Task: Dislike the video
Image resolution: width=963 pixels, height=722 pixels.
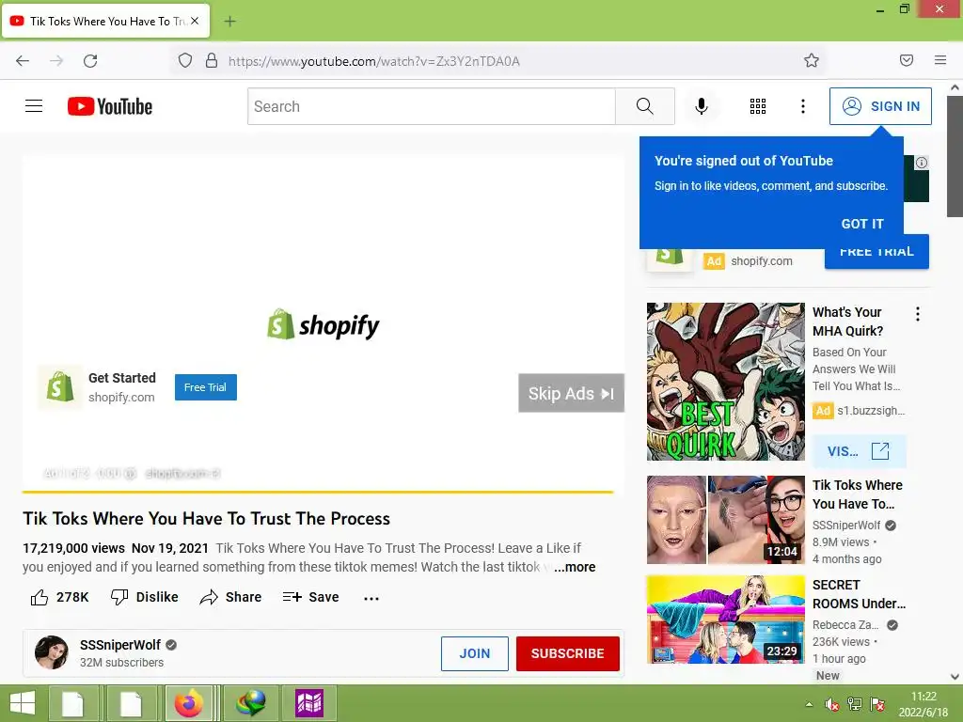Action: [144, 597]
